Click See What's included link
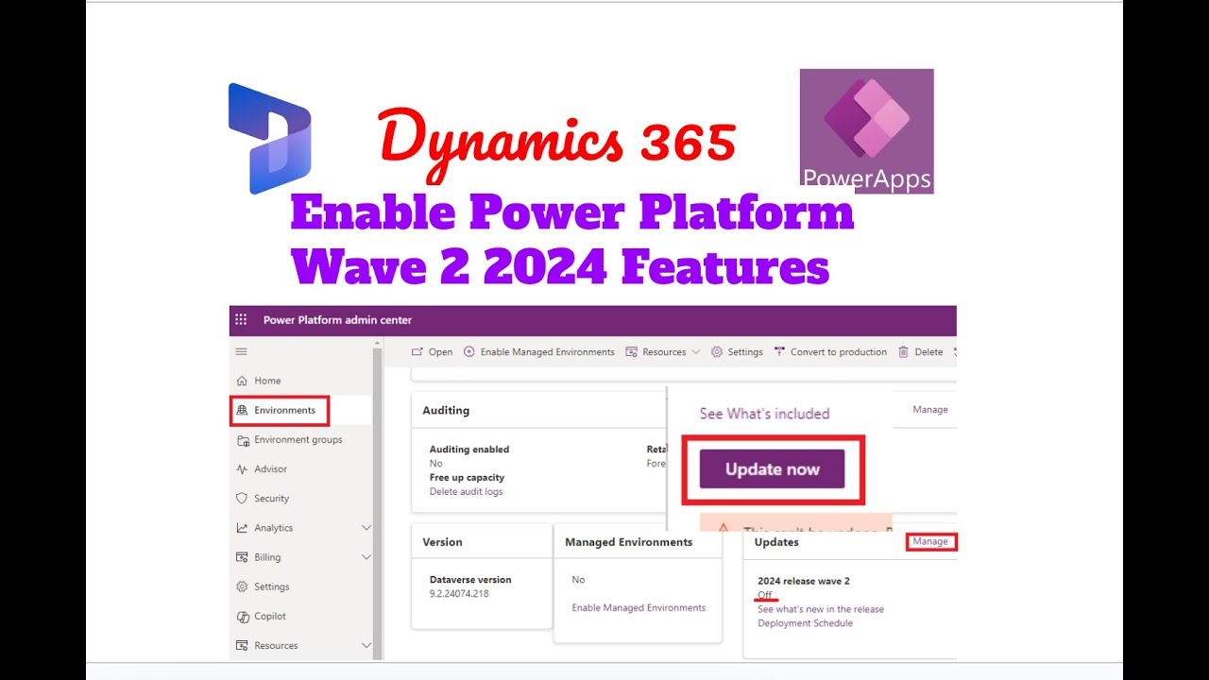The height and width of the screenshot is (680, 1209). click(x=764, y=414)
